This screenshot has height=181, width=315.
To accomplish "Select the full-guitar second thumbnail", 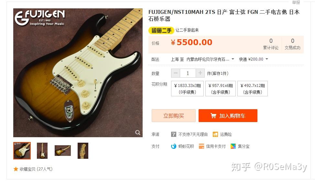I will (42, 151).
